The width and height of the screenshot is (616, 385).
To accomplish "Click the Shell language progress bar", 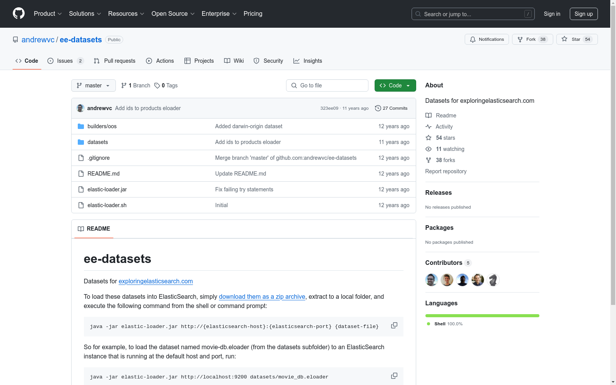I will click(x=482, y=316).
